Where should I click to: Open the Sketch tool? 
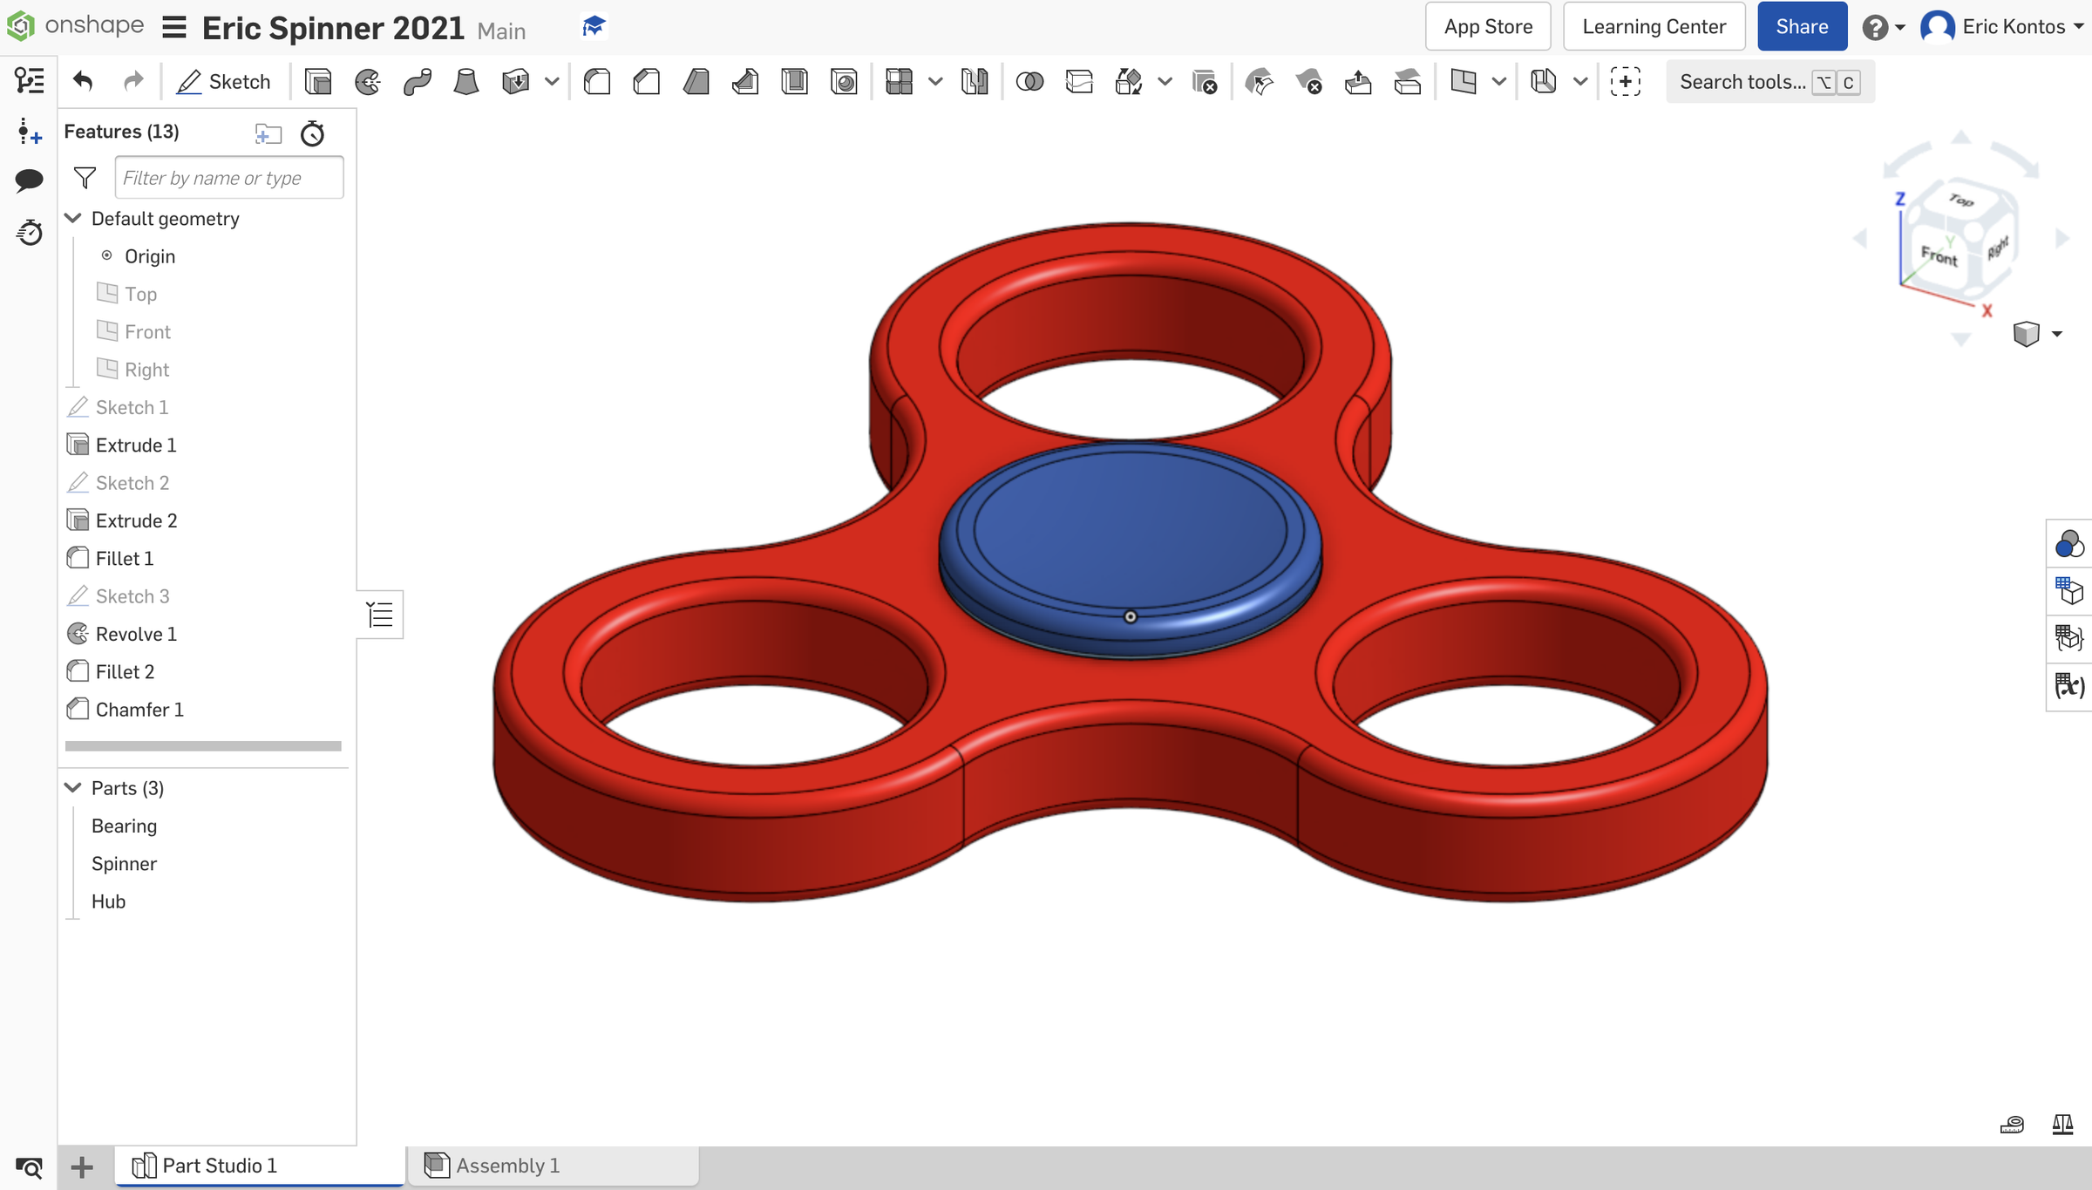223,81
